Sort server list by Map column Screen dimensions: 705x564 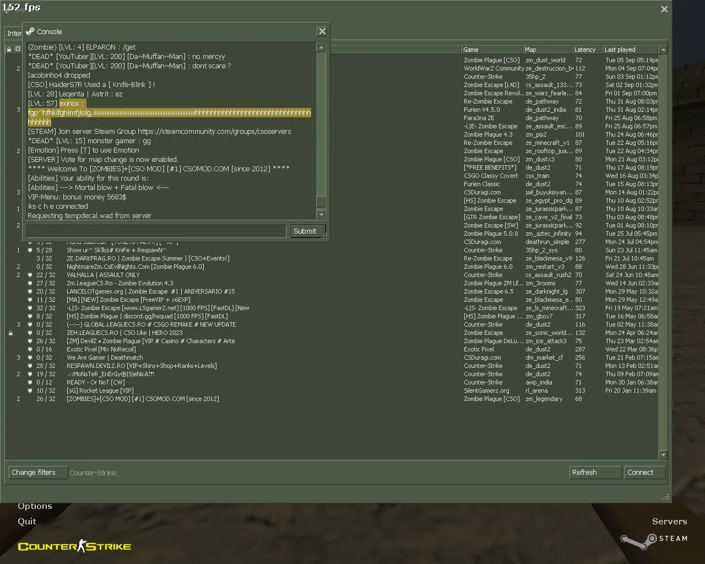point(547,50)
